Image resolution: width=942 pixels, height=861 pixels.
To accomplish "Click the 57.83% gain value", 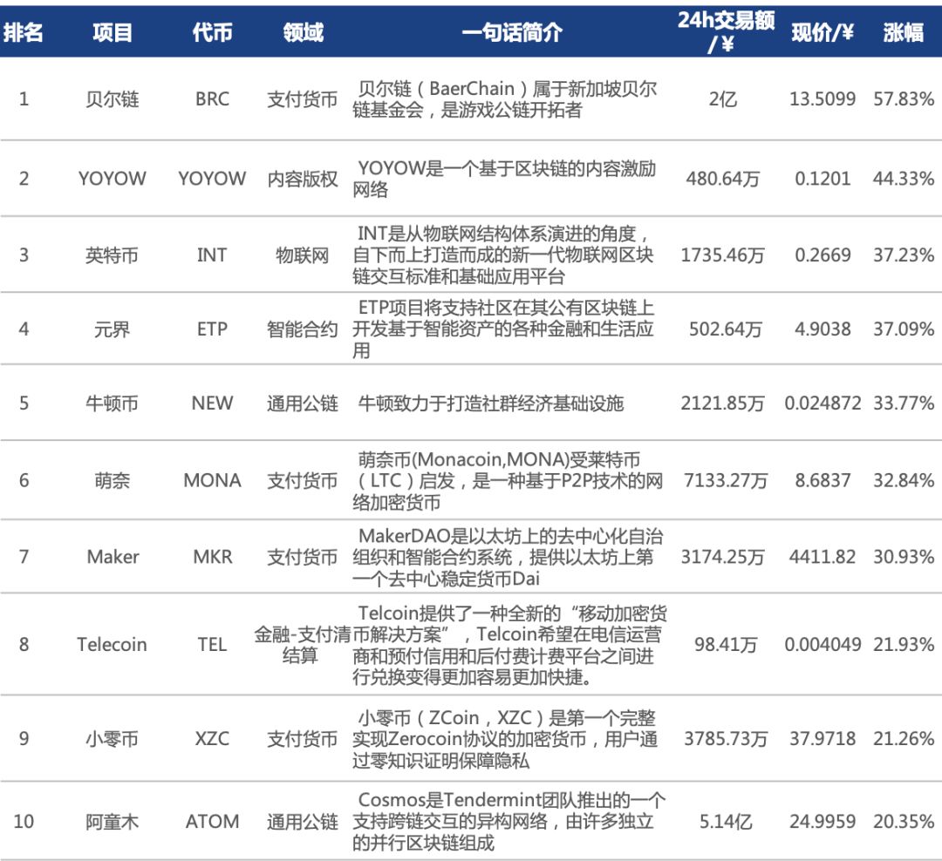I will [x=904, y=98].
